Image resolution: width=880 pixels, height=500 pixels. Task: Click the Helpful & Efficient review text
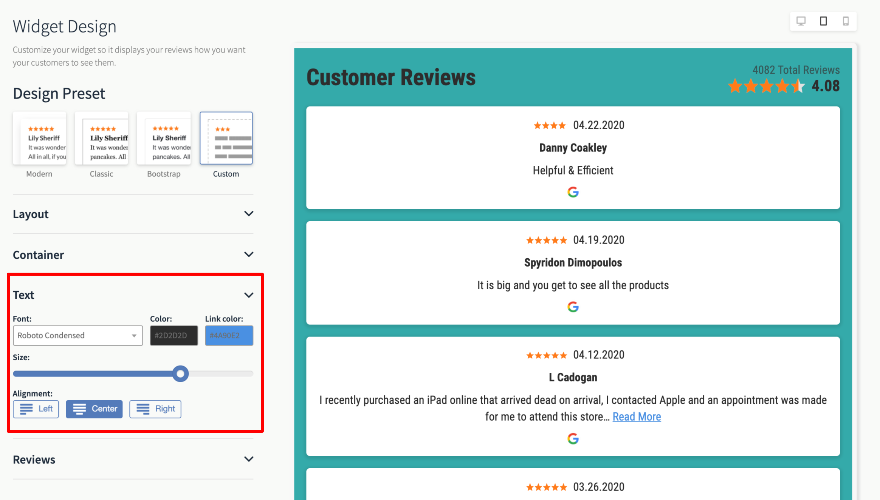point(573,170)
